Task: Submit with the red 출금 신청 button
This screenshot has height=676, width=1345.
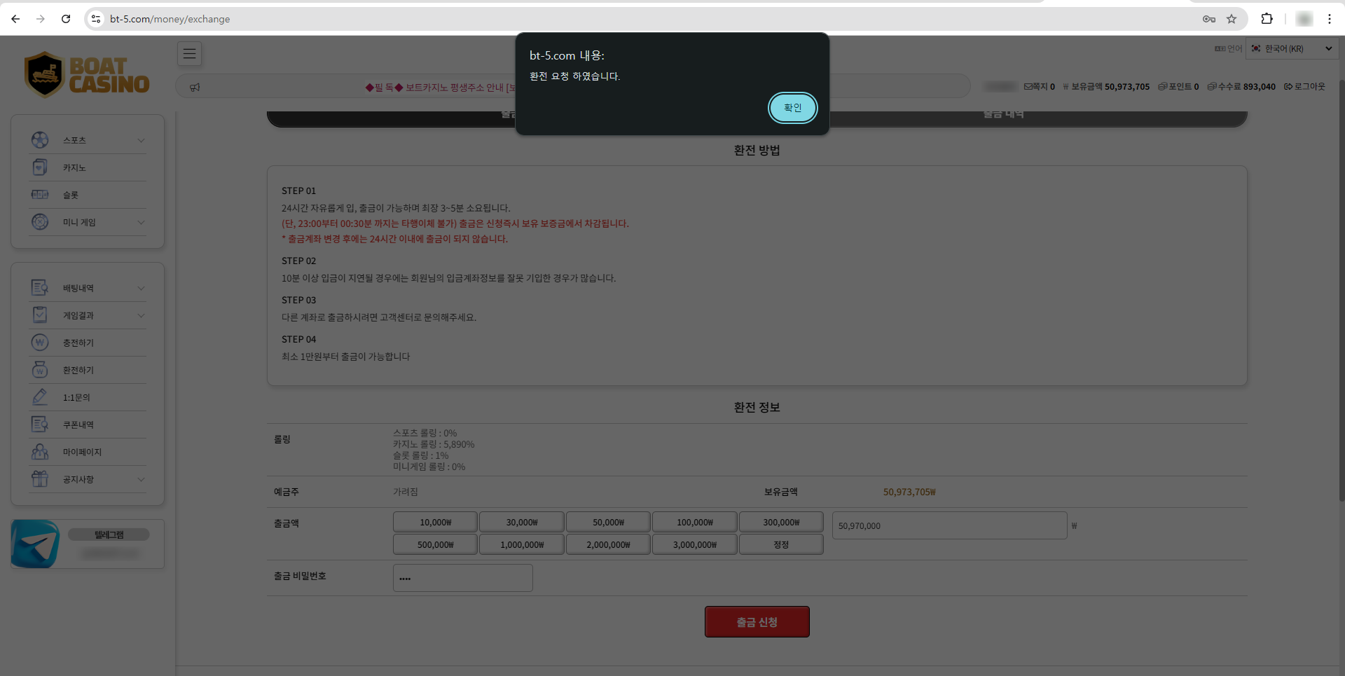Action: click(x=757, y=622)
